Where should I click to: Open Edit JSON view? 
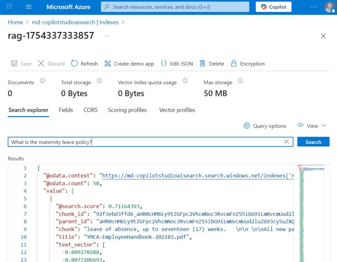coord(177,64)
